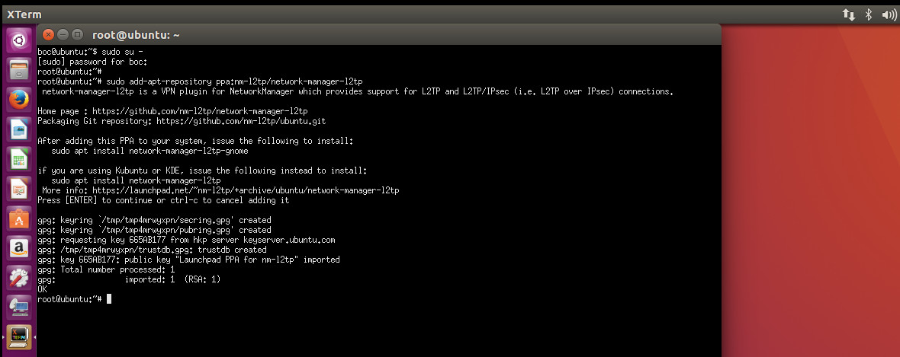900x357 pixels.
Task: Open the Bluetooth indicator menu
Action: [869, 14]
